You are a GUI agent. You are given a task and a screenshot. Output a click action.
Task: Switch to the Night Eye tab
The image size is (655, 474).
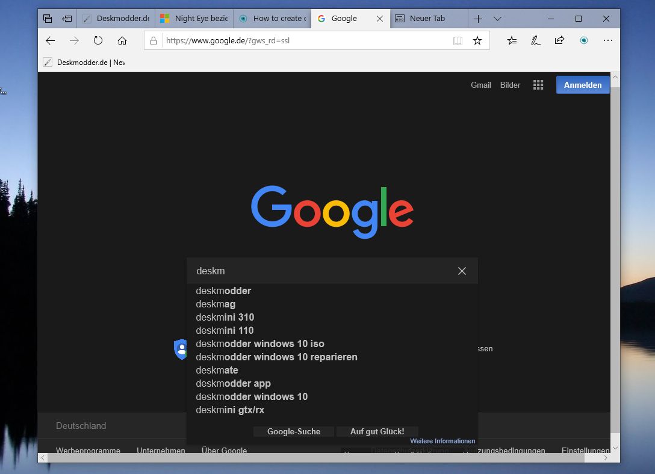click(194, 19)
